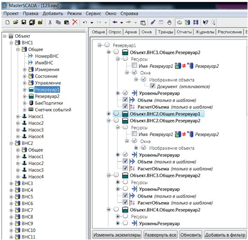Click the context help arrow icon
Viewport: 248px width, 240px height.
(x=205, y=22)
